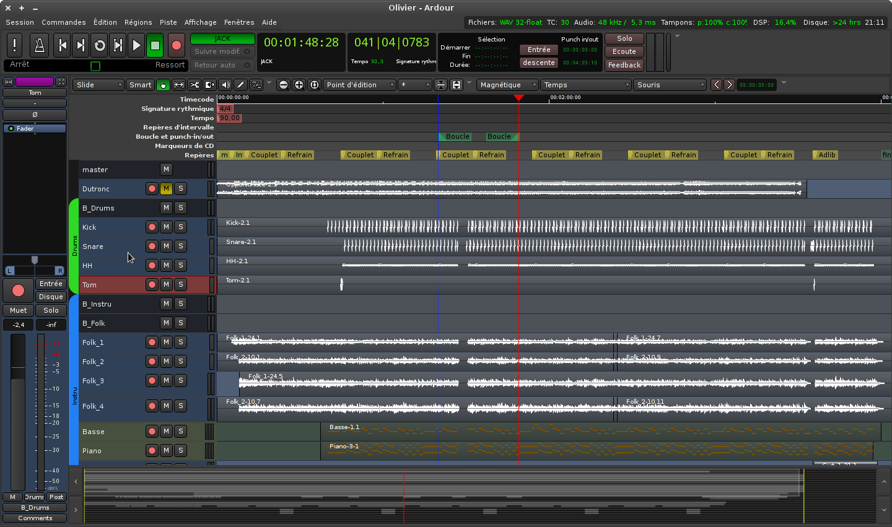The width and height of the screenshot is (892, 527).
Task: Click the zoom in magnifier icon
Action: [x=299, y=85]
